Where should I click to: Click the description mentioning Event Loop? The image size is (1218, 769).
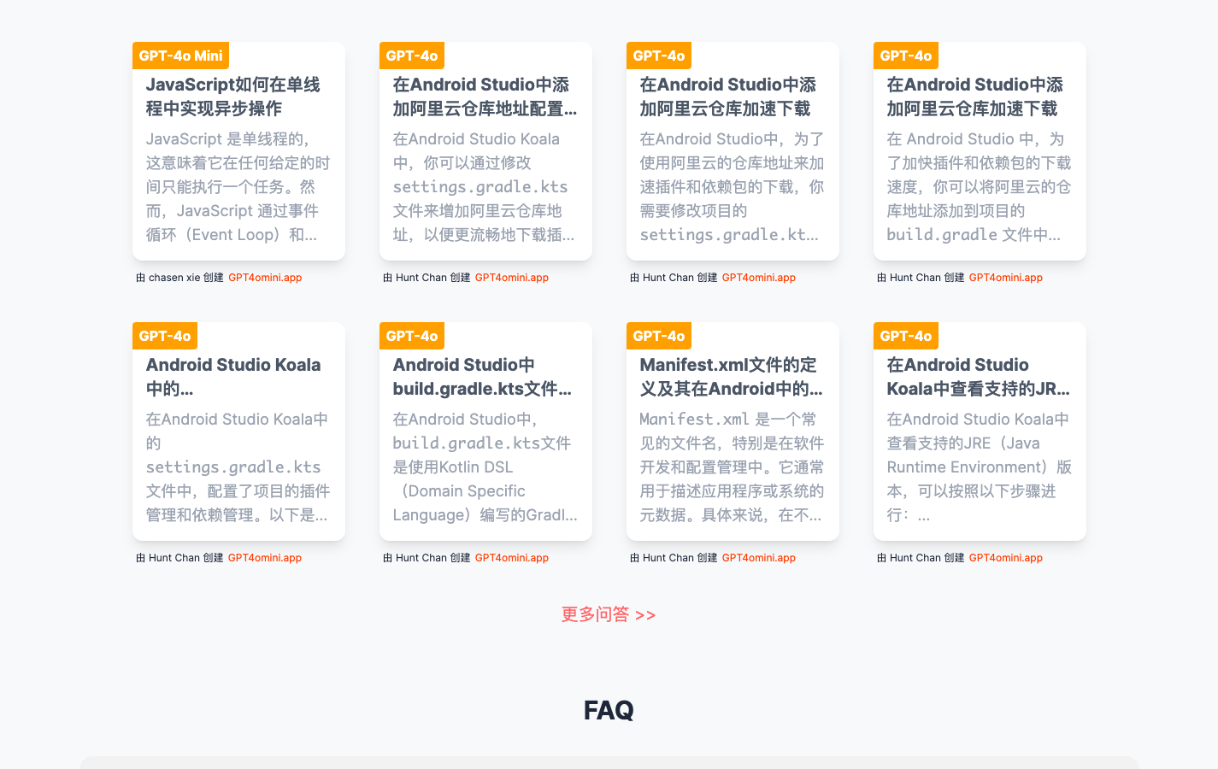(238, 187)
